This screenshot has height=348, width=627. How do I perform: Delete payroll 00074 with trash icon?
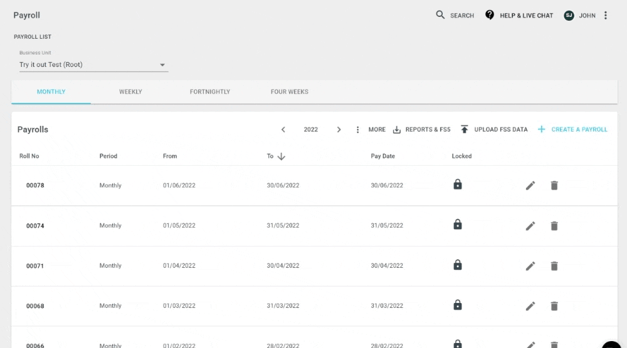pyautogui.click(x=554, y=226)
